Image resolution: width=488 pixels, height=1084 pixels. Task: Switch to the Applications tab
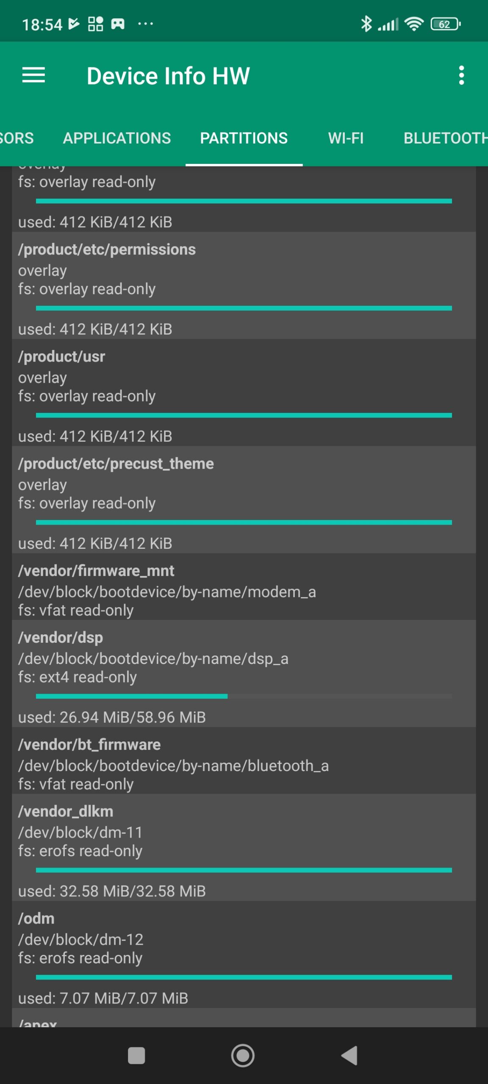[117, 138]
